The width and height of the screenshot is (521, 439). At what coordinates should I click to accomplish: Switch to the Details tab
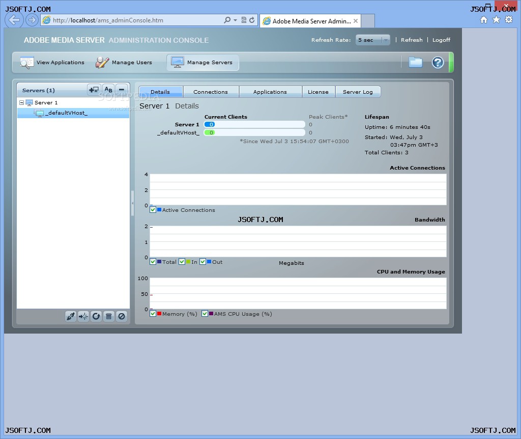click(160, 92)
